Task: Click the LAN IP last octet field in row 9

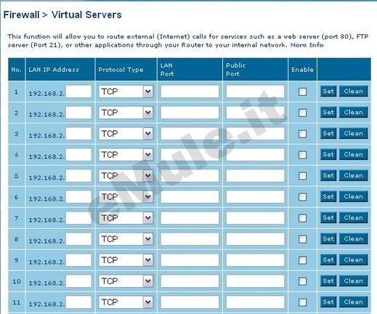Action: tap(78, 260)
